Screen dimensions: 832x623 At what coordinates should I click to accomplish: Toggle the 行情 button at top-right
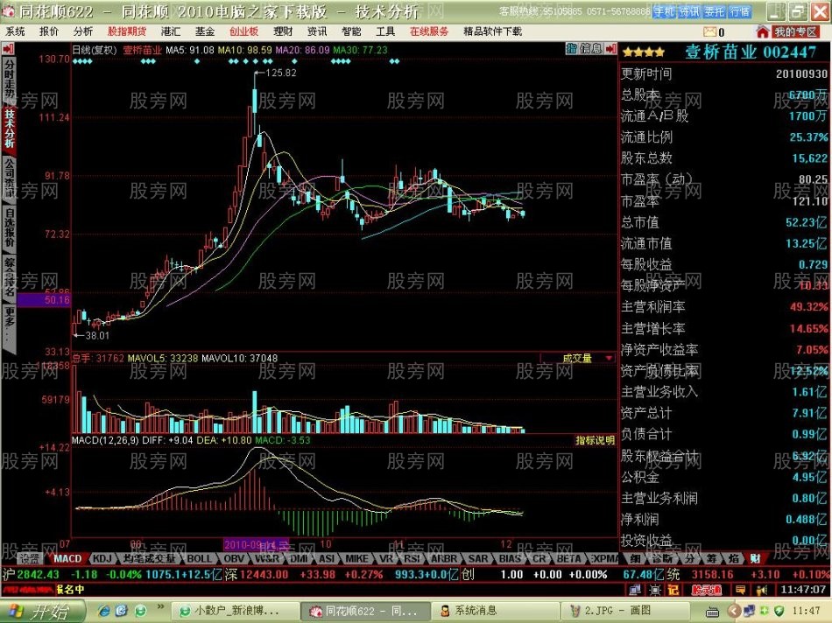(740, 10)
